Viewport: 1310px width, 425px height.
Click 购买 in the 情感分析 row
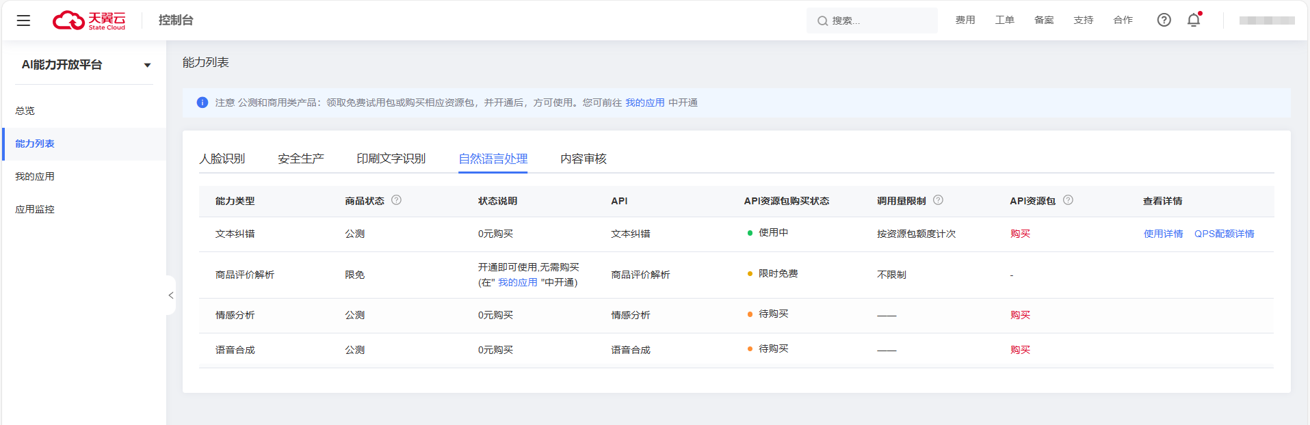[1020, 315]
